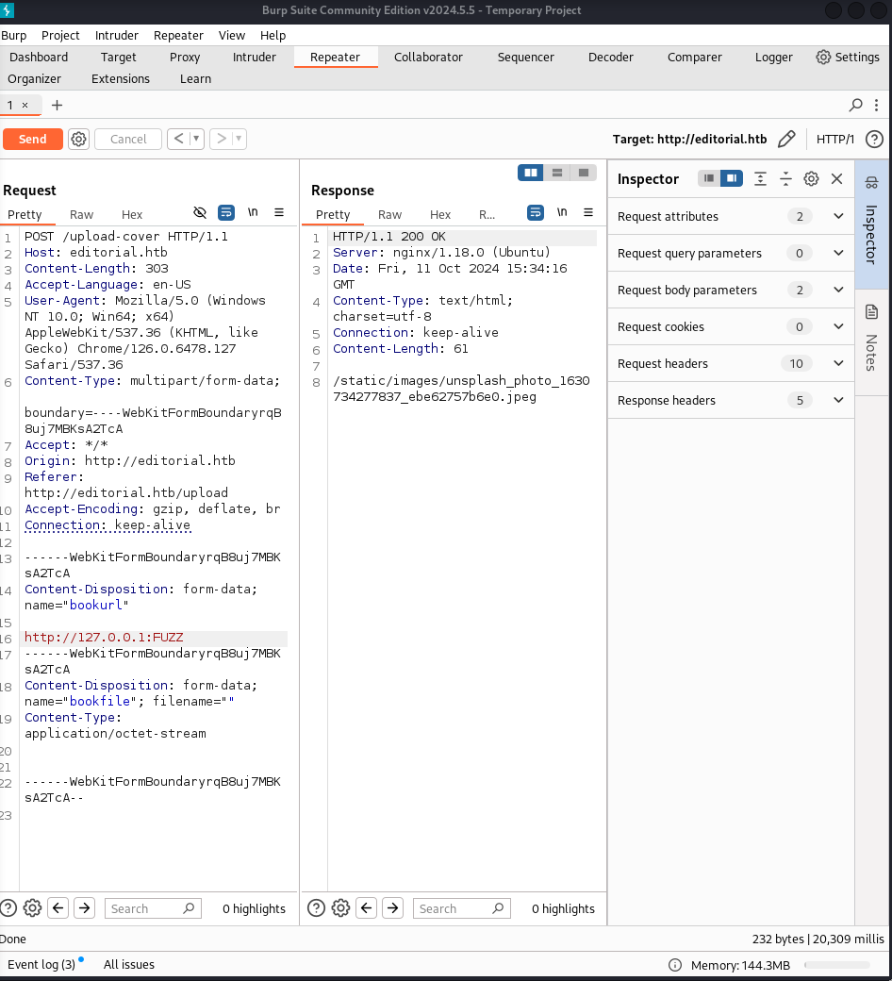Open request search settings gear
This screenshot has width=892, height=981.
point(32,907)
